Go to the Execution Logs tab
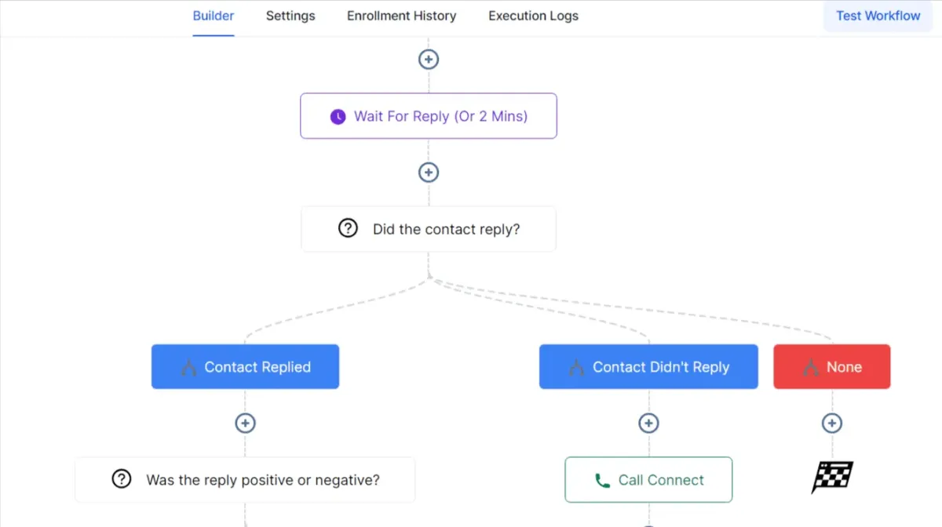The width and height of the screenshot is (942, 527). [x=533, y=16]
